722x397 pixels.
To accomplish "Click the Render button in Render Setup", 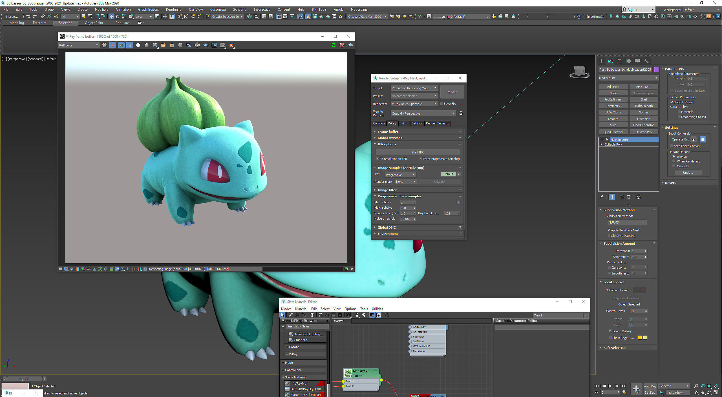I will coord(452,92).
